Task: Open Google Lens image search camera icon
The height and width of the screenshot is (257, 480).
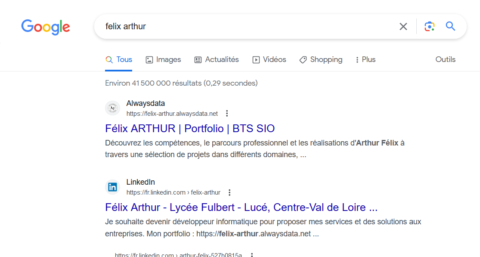Action: tap(430, 27)
